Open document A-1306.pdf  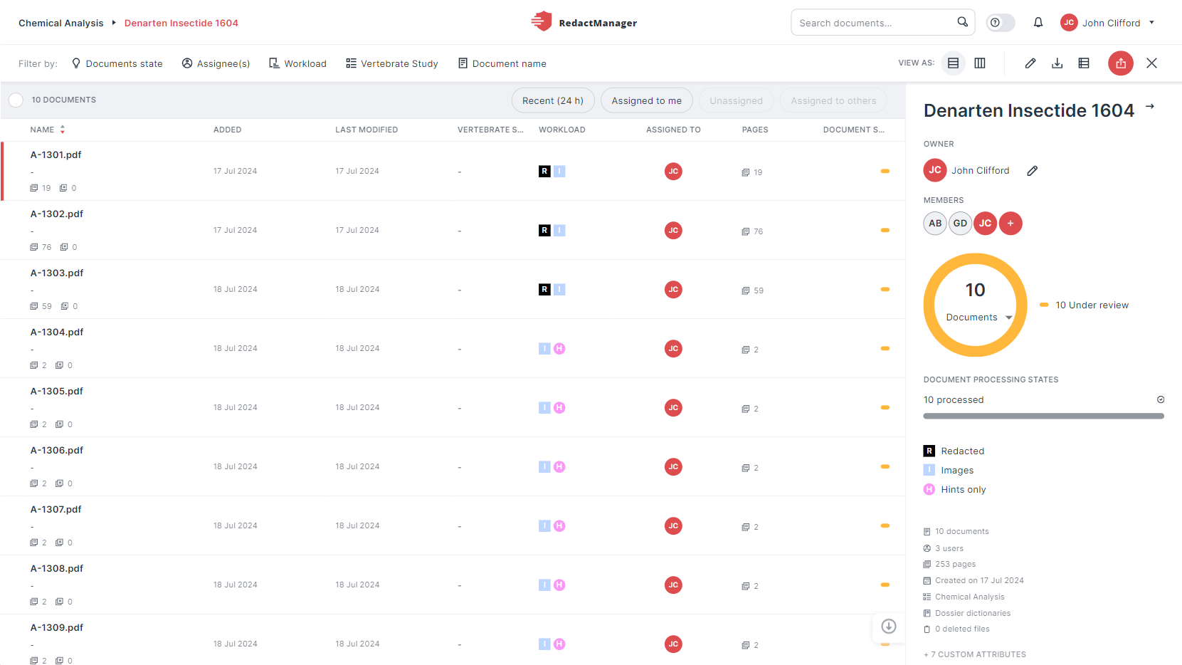[57, 450]
